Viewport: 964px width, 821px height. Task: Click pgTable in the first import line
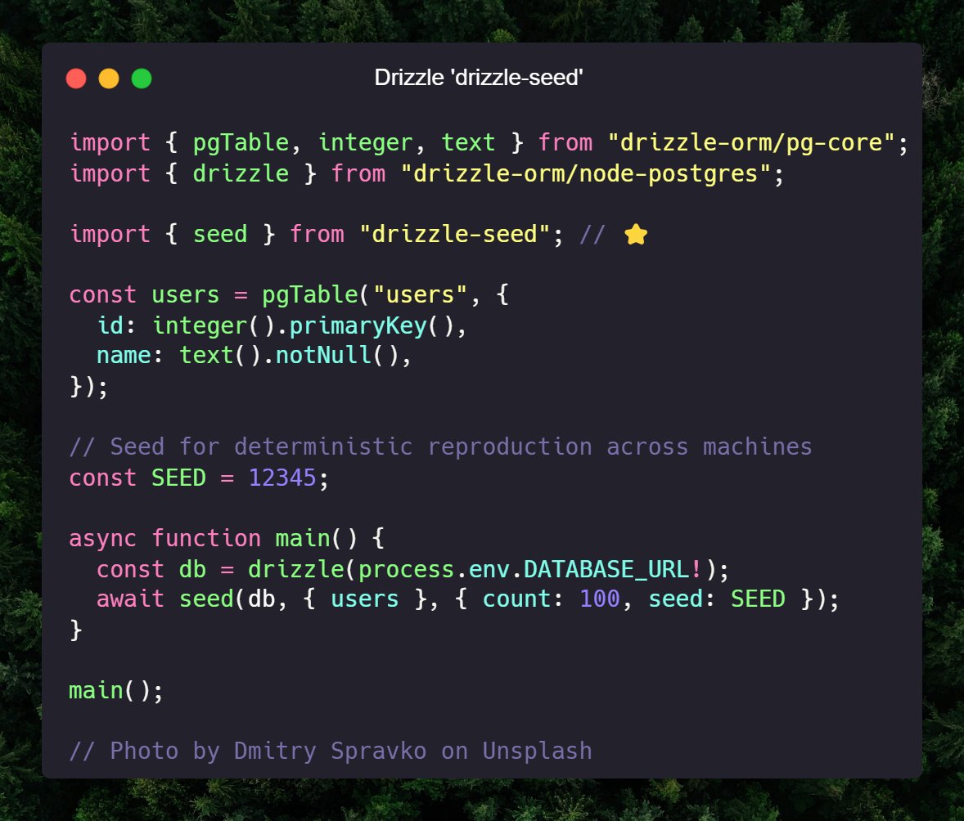coord(241,142)
